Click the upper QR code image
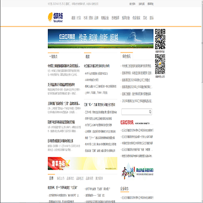The height and width of the screenshot is (203, 203). tap(160, 39)
